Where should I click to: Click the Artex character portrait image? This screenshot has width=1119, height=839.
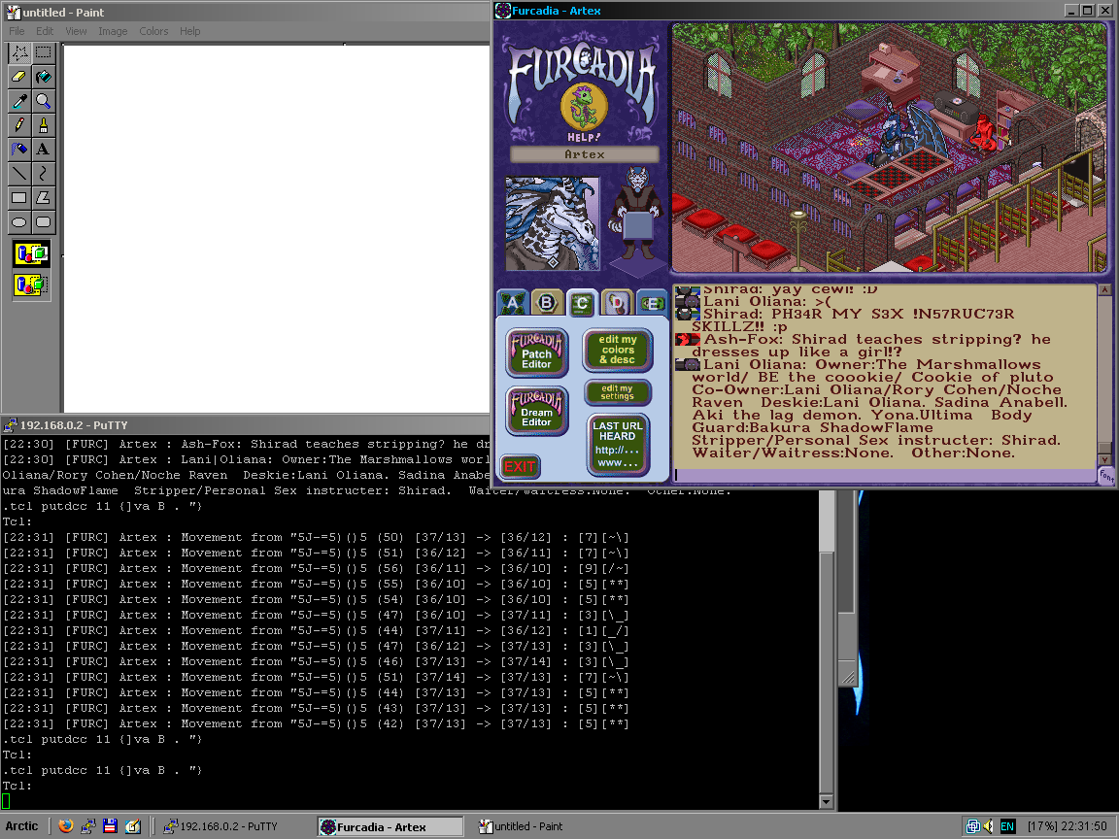[553, 224]
